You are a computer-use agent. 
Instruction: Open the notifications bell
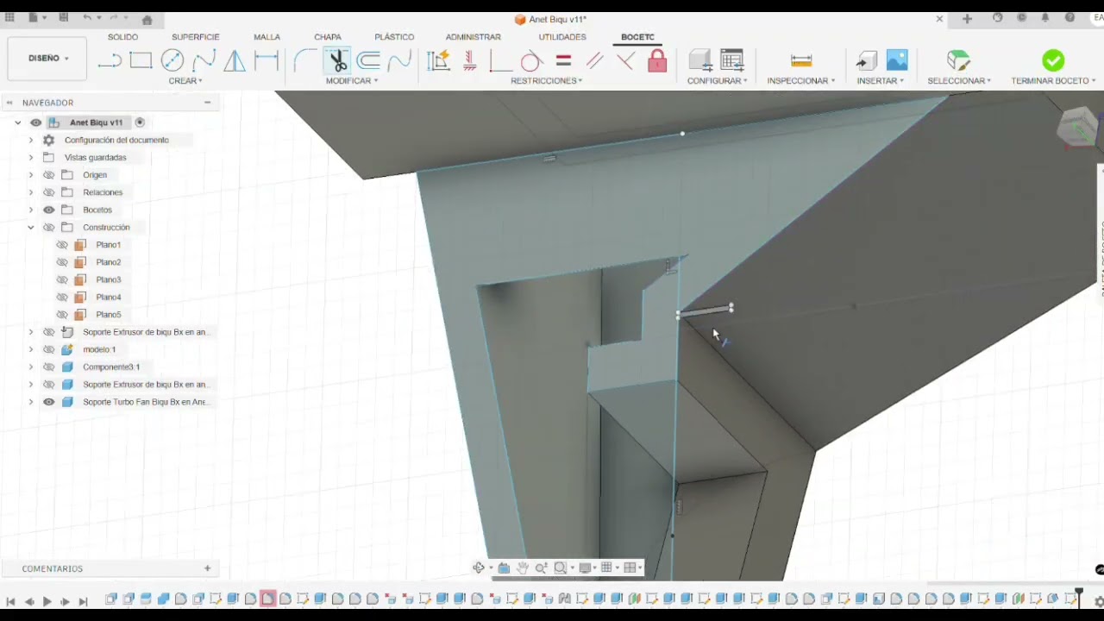[1045, 18]
